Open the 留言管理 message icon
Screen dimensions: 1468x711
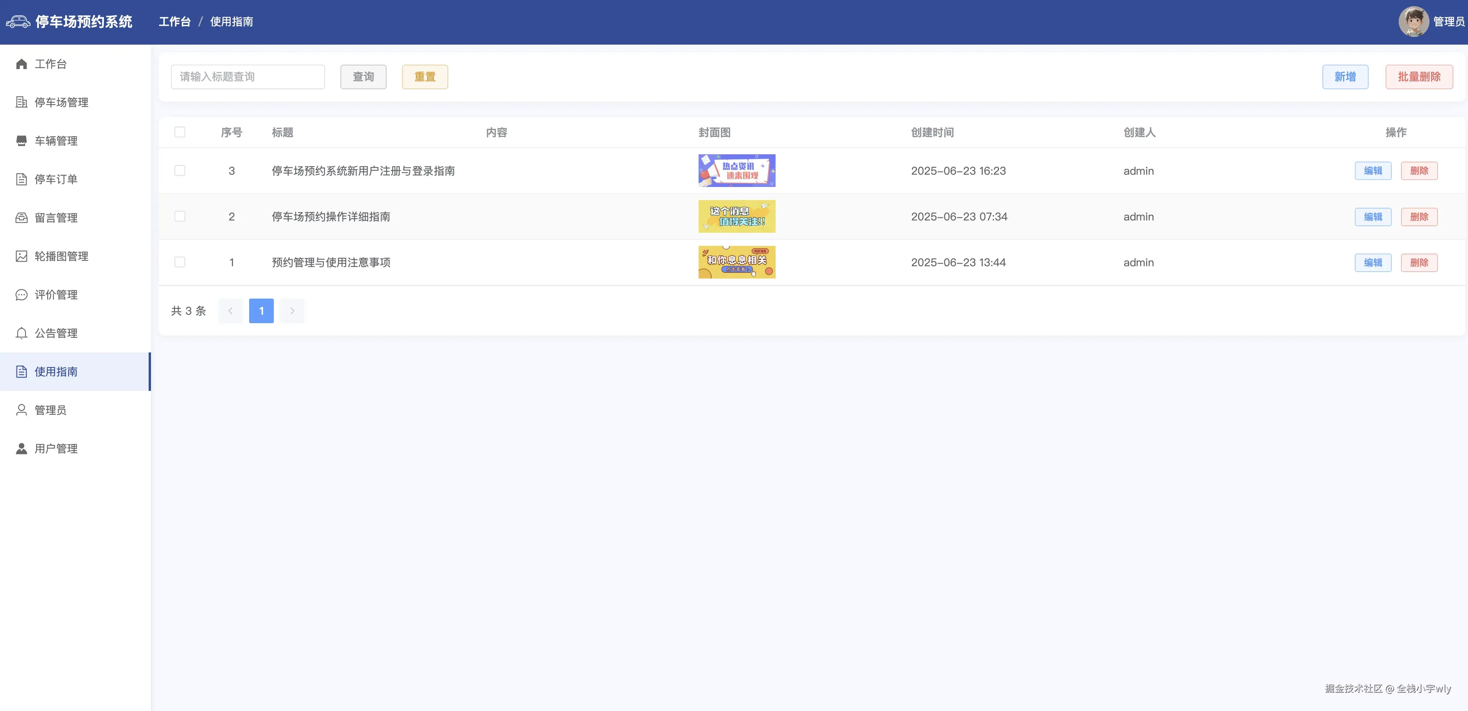click(22, 217)
